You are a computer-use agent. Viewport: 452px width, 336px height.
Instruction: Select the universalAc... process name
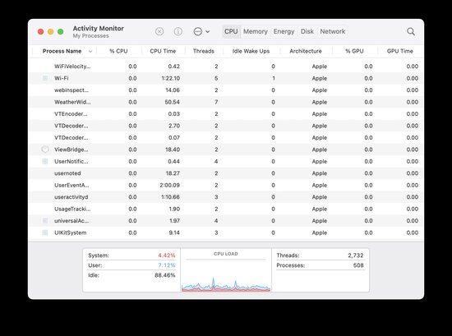pos(71,221)
